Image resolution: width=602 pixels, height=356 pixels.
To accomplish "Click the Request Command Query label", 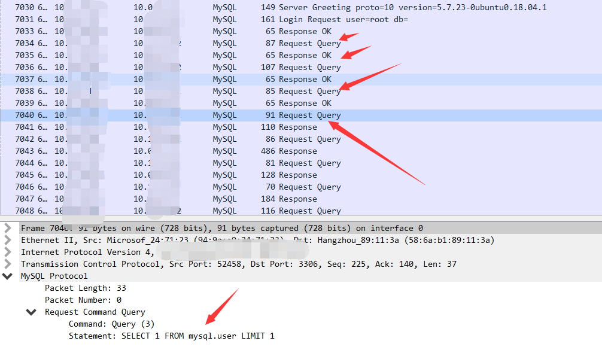I will 95,312.
